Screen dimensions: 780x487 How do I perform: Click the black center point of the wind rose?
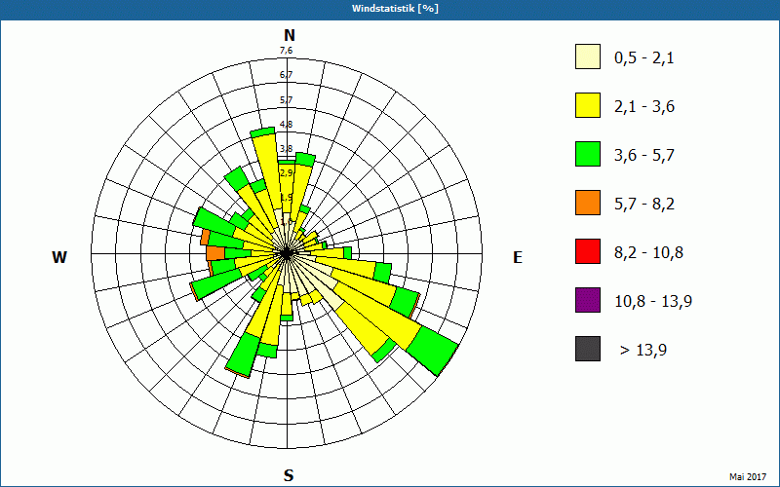coord(286,254)
